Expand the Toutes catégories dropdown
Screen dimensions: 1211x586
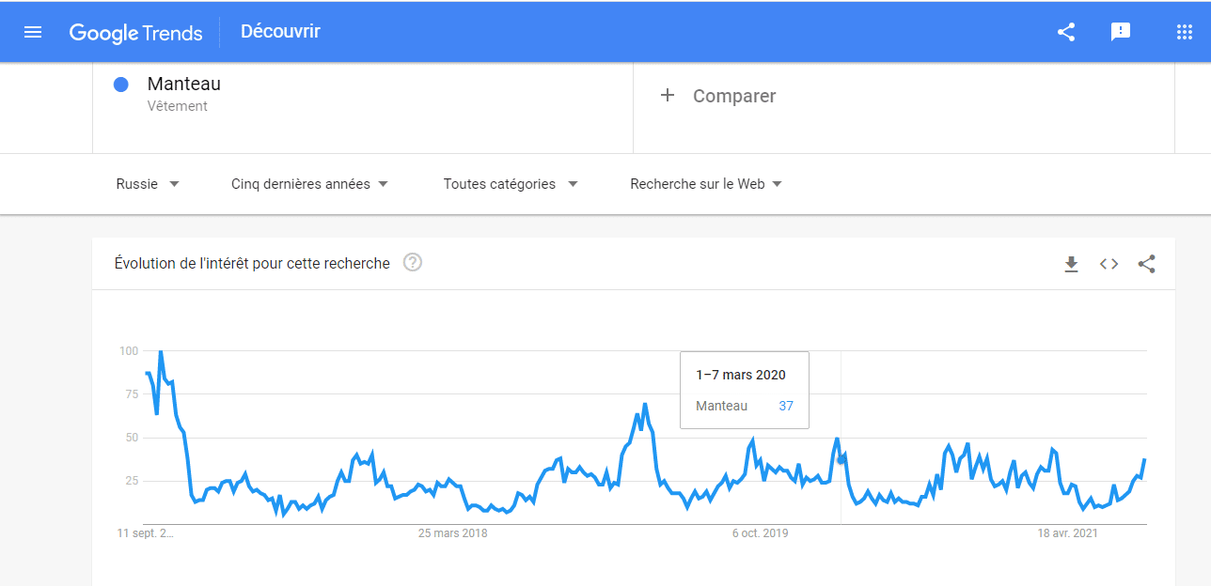[x=511, y=184]
